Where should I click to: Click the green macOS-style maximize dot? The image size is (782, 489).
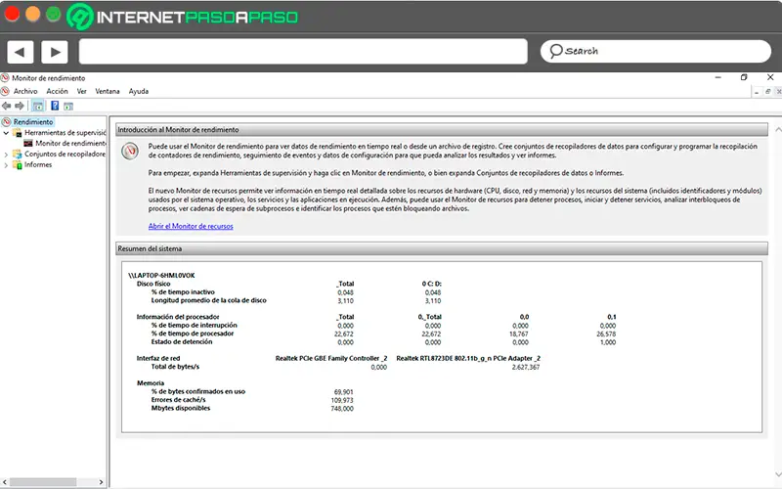54,14
